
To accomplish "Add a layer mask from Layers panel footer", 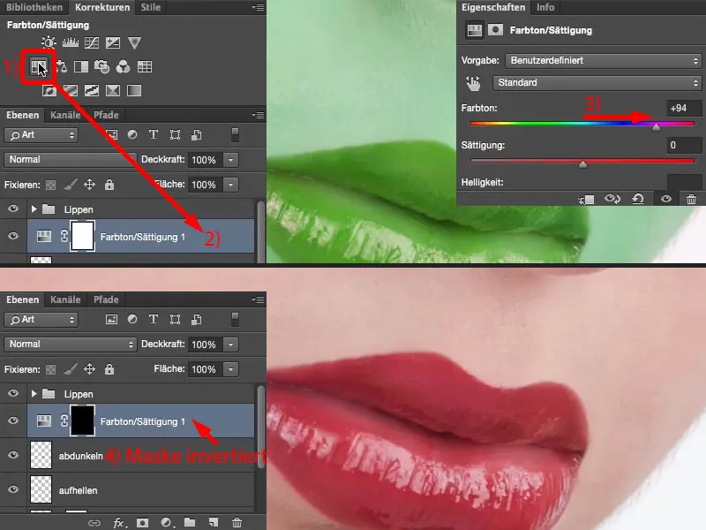I will click(142, 523).
